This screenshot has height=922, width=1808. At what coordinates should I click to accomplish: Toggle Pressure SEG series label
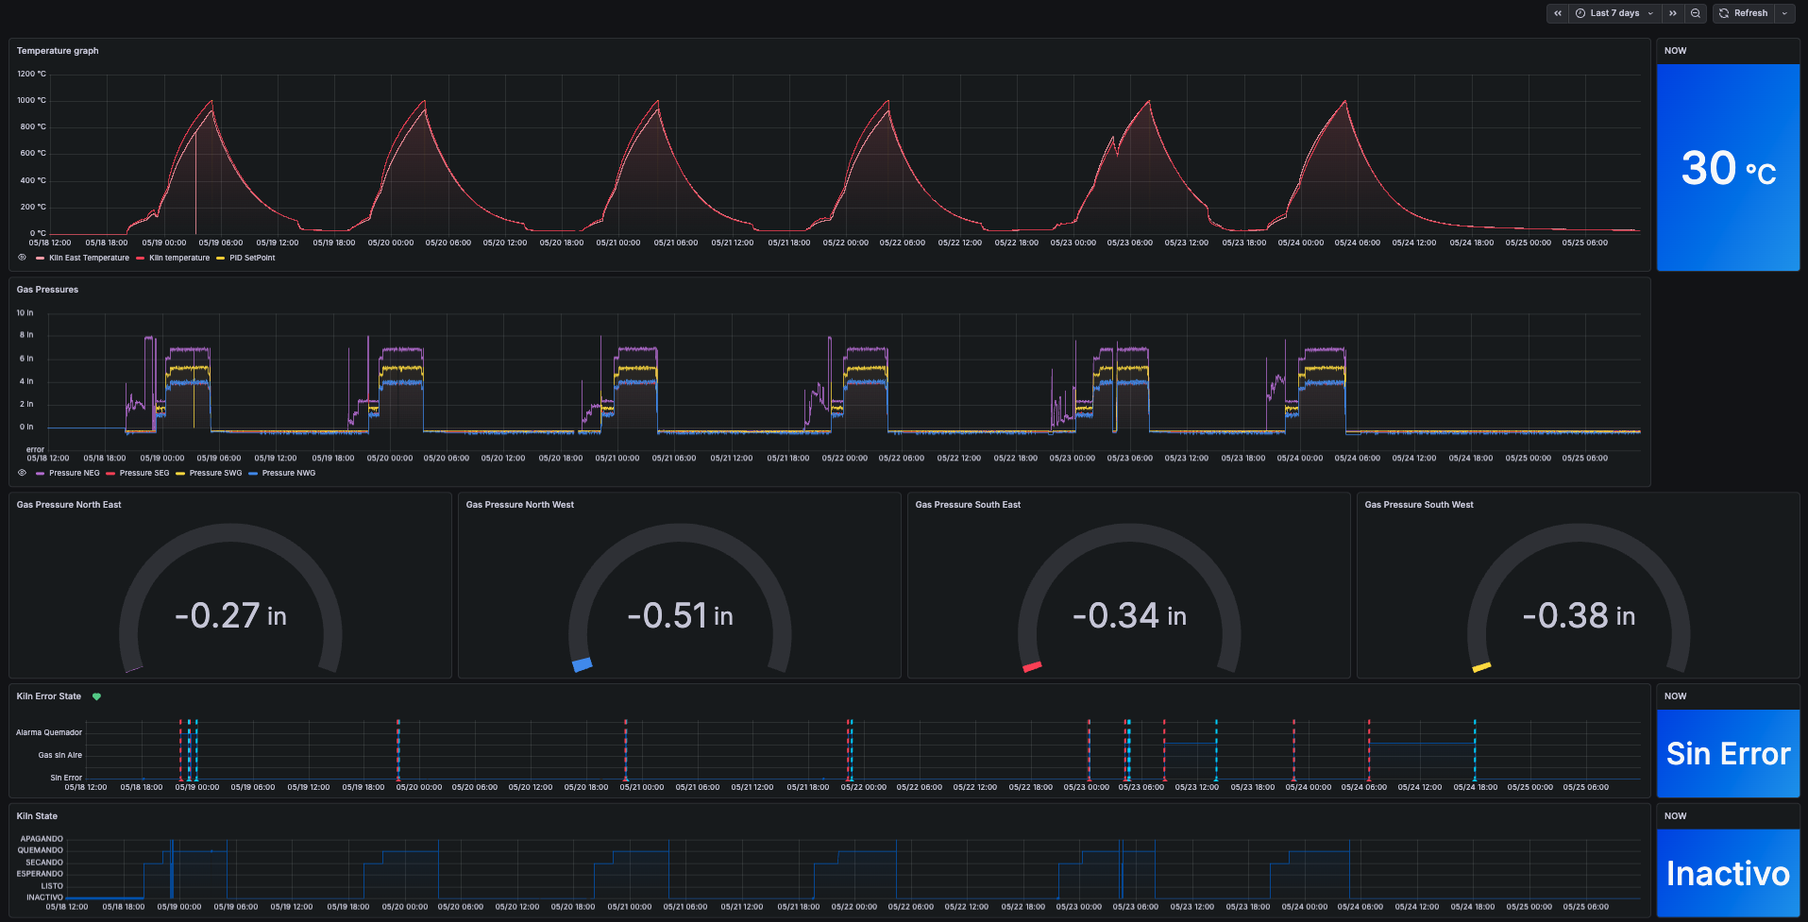pos(144,473)
